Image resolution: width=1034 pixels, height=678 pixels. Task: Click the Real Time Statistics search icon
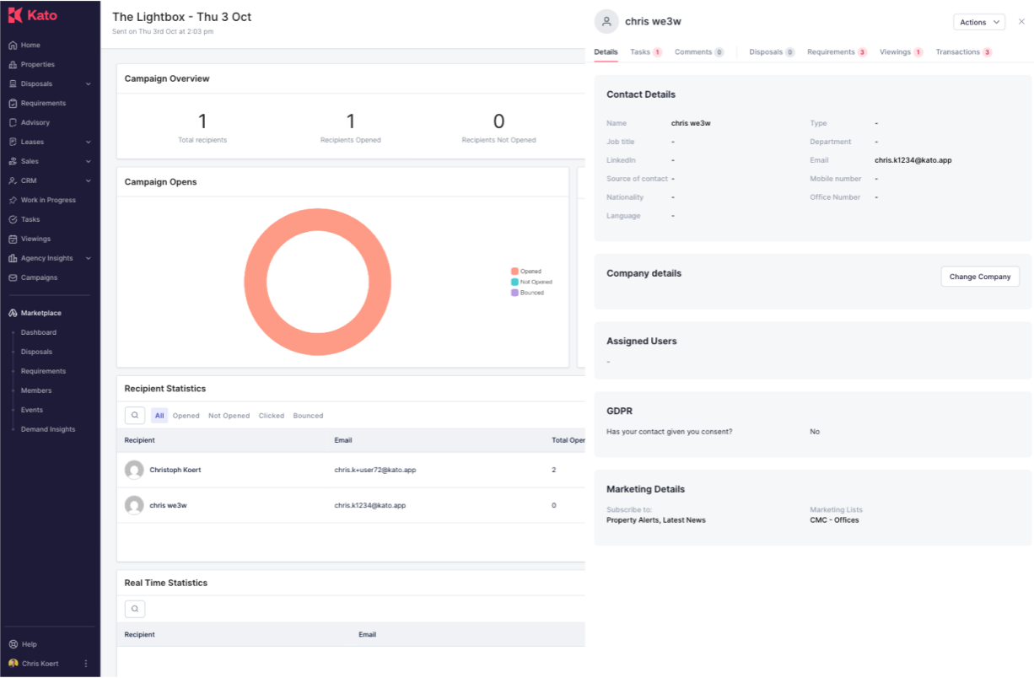click(x=135, y=609)
